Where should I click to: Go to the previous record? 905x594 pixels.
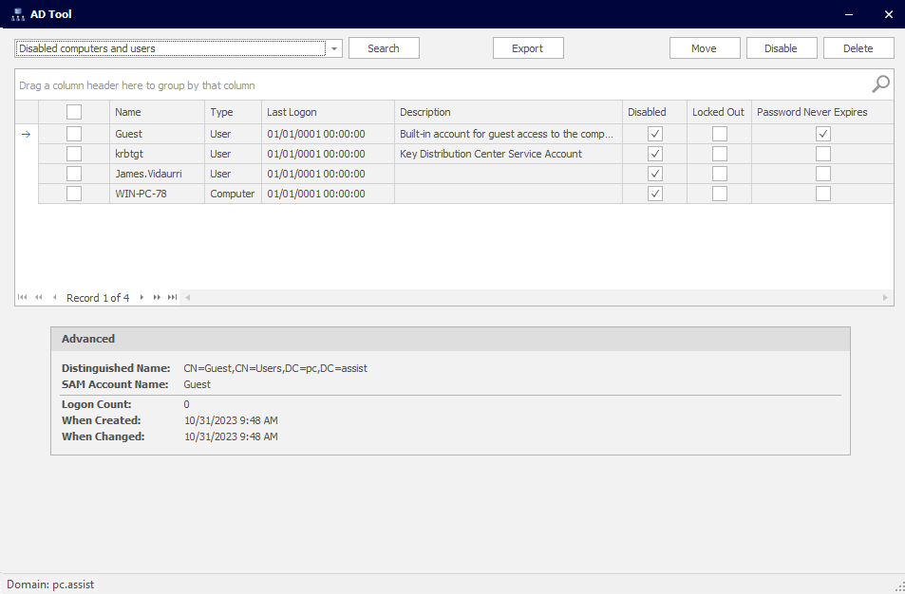[55, 298]
